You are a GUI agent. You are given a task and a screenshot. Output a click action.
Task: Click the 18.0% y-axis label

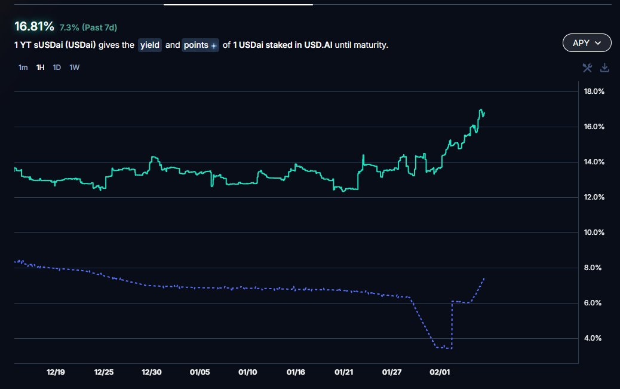tap(594, 91)
